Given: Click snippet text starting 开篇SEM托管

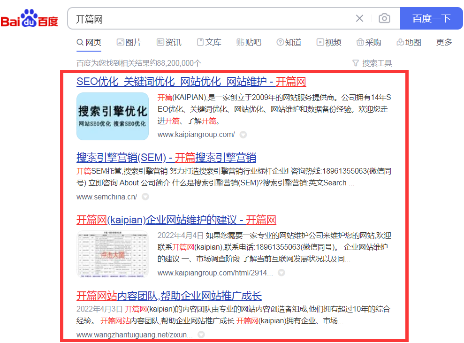Looking at the screenshot, I should [234, 177].
